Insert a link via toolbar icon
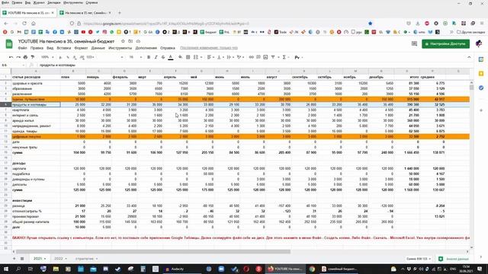Viewport: 488px width, 274px height. 251,57
